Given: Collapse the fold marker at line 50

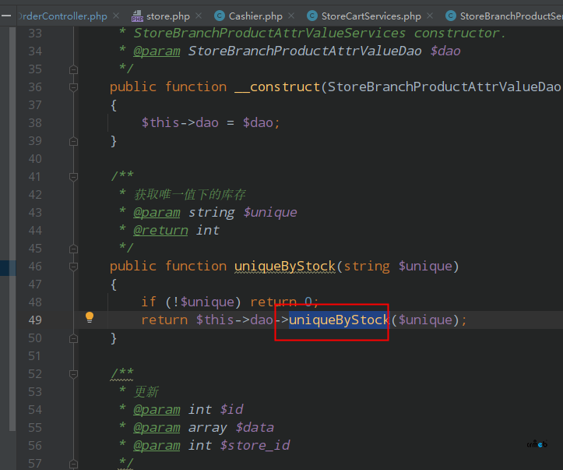Looking at the screenshot, I should coord(73,338).
